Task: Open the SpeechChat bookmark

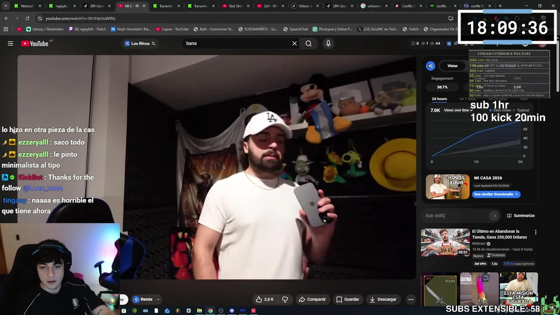Action: tap(295, 29)
